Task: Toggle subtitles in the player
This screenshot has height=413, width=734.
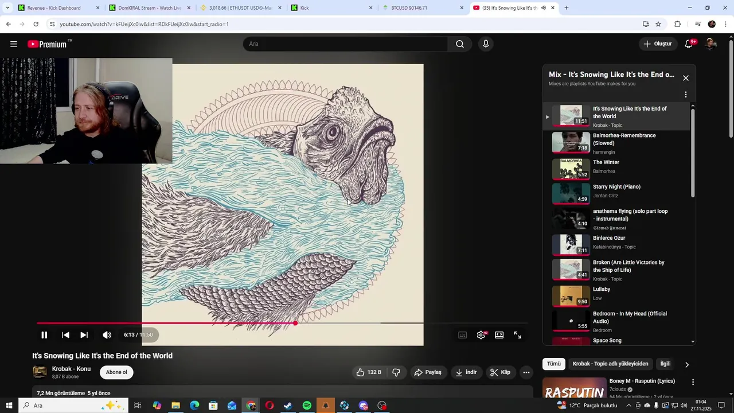Action: tap(463, 335)
